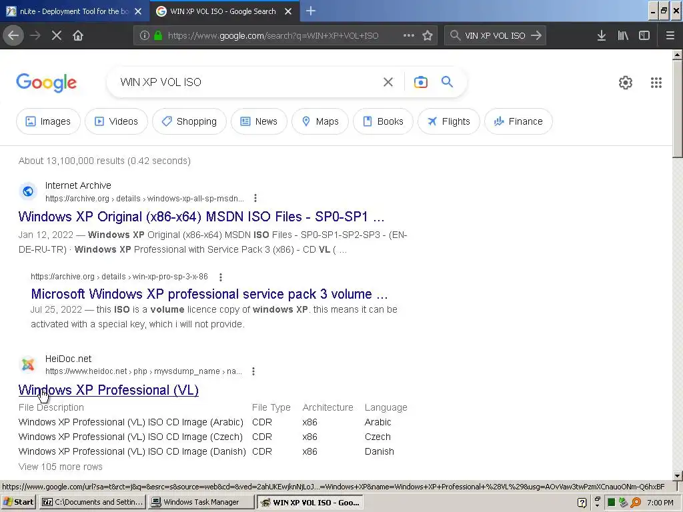Viewport: 683px width, 512px height.
Task: Open the Windows Start menu
Action: point(18,502)
